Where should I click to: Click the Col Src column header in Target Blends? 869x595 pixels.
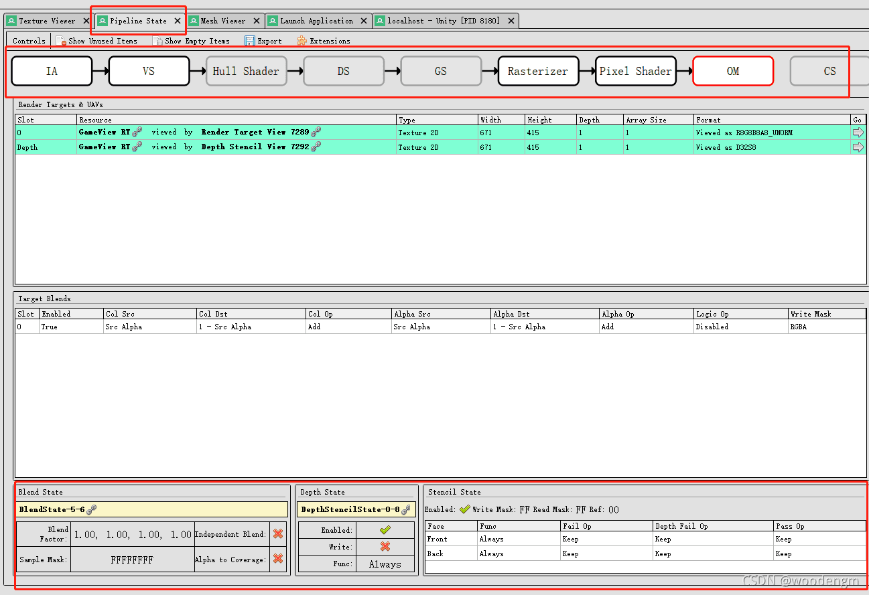150,314
